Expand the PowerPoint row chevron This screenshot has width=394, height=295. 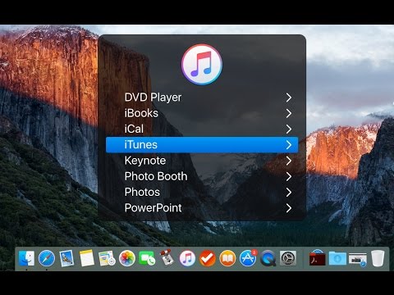click(x=289, y=208)
